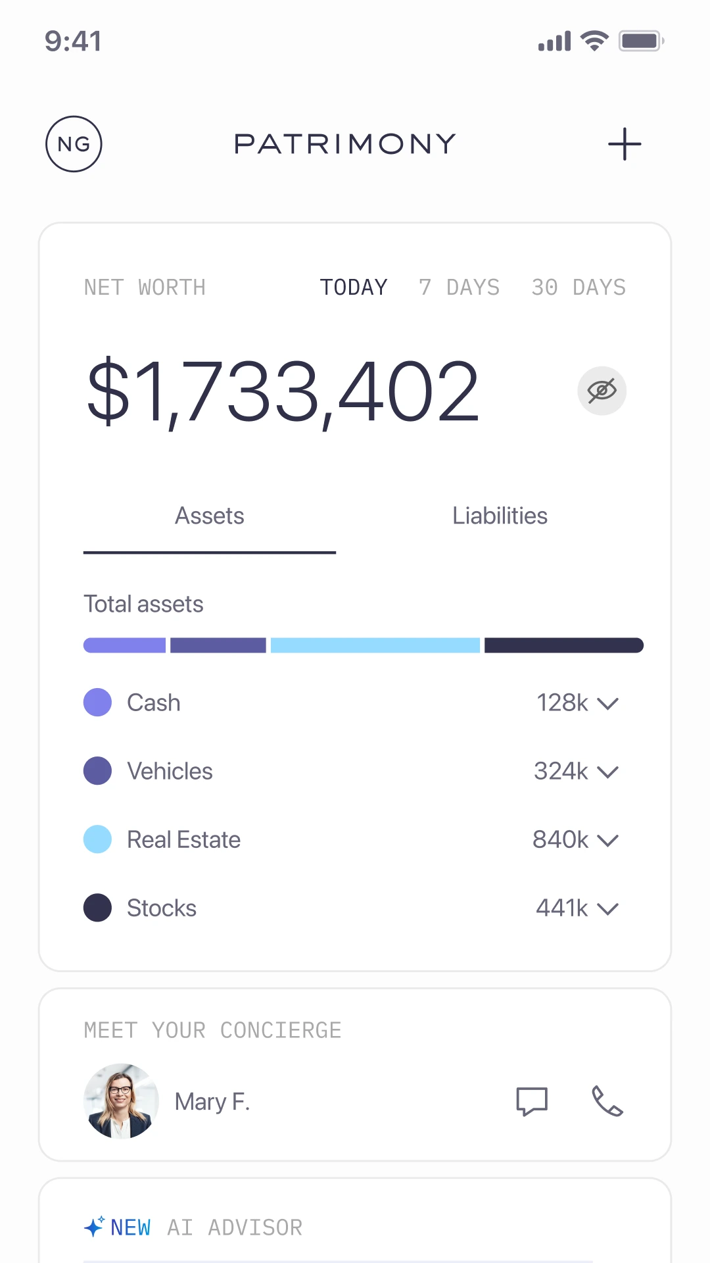
Task: Hide the net worth amount
Action: 602,391
